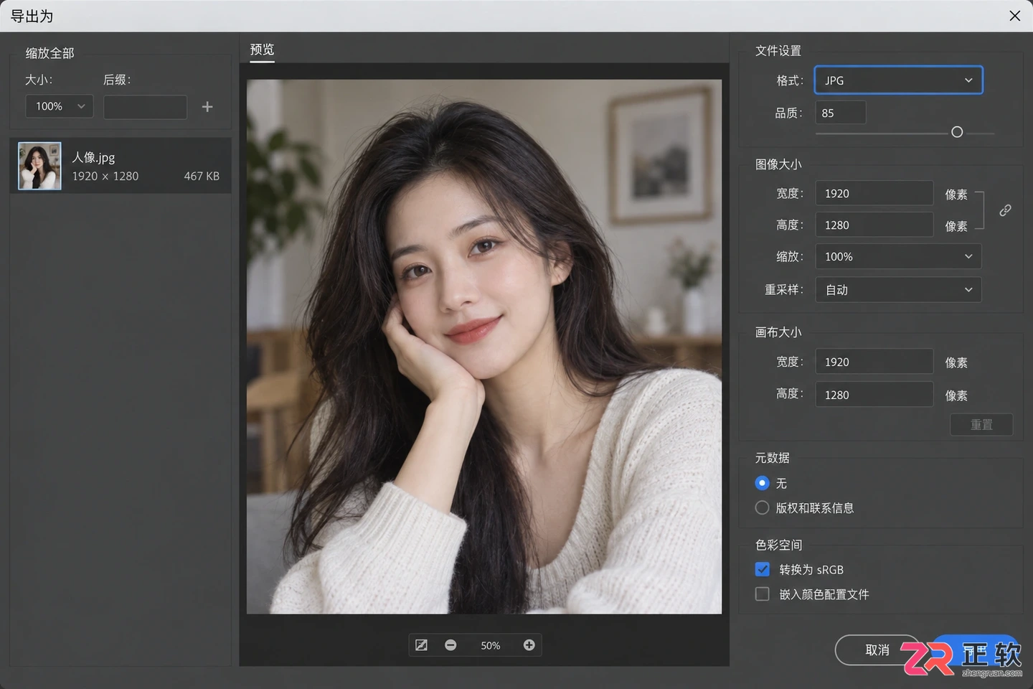This screenshot has height=689, width=1033.
Task: Select the 人像.jpg thumbnail in the list
Action: (x=39, y=166)
